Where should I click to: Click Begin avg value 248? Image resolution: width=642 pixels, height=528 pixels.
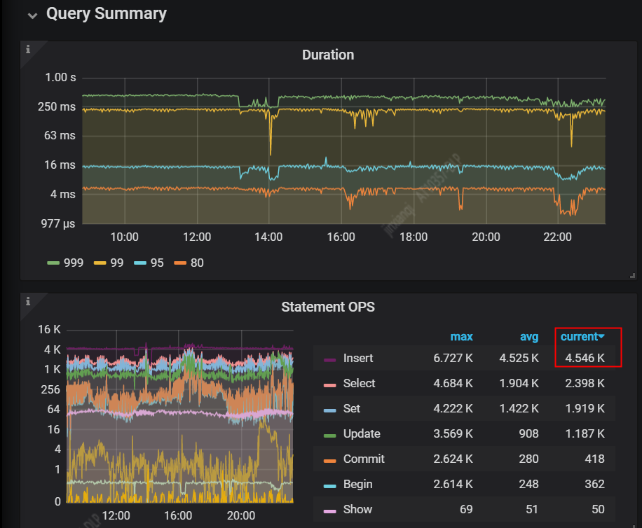coord(528,485)
